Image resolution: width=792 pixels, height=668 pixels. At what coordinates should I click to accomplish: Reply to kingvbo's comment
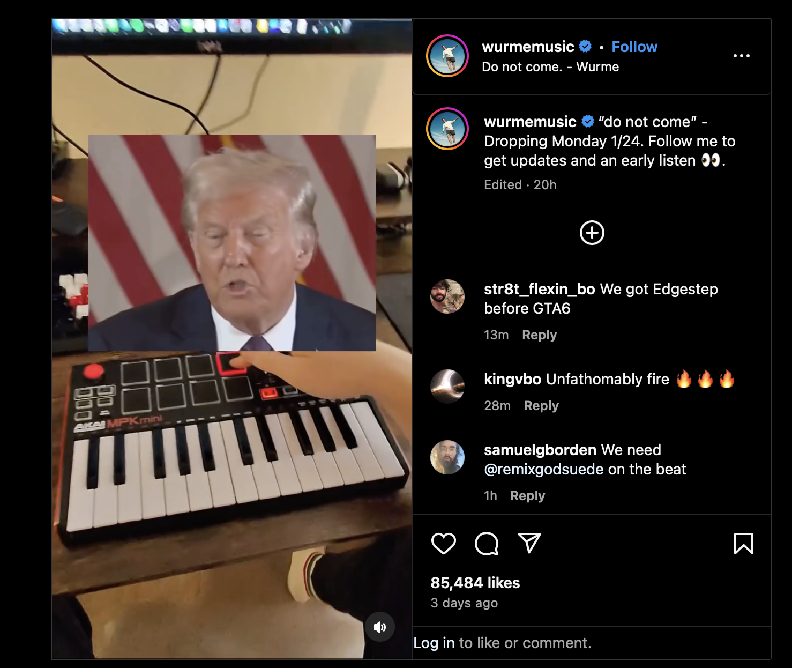click(x=541, y=406)
